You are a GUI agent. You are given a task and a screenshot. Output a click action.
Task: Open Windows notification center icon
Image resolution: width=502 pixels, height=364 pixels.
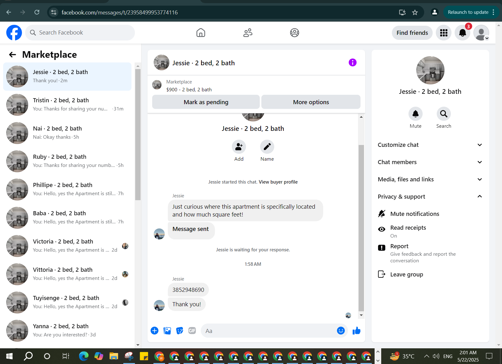pyautogui.click(x=489, y=356)
